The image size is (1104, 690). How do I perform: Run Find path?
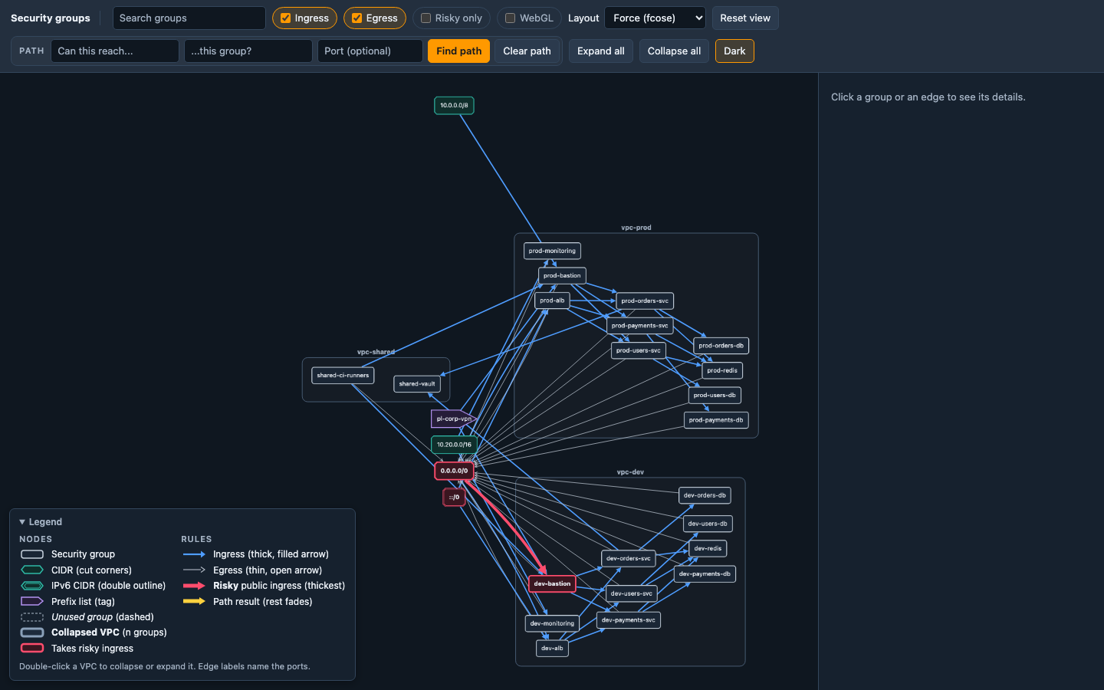(x=458, y=51)
